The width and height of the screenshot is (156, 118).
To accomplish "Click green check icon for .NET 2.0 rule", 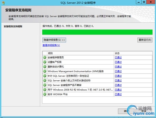I will point(45,90).
